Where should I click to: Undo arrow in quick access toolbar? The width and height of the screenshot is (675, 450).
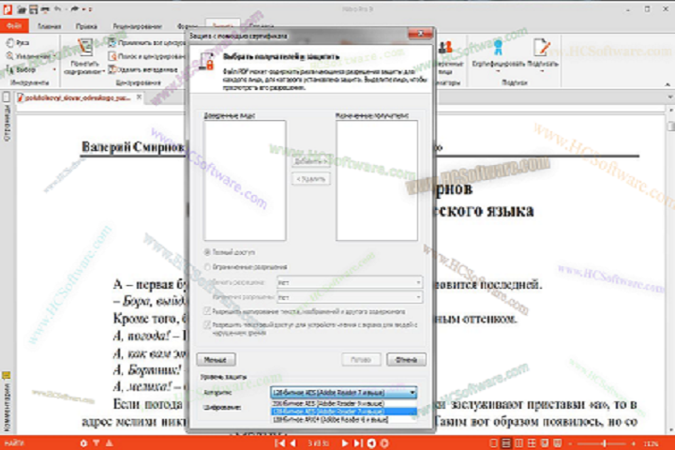(58, 9)
